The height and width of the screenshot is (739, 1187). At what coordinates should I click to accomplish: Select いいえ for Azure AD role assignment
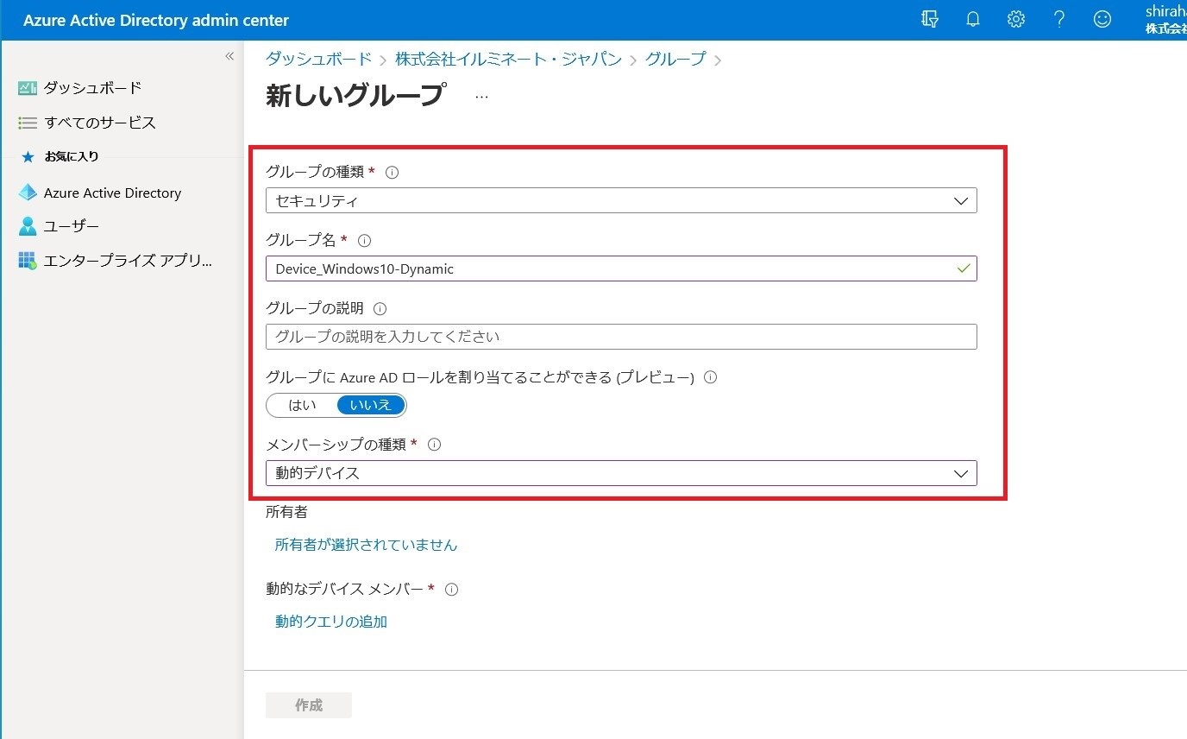pyautogui.click(x=371, y=405)
